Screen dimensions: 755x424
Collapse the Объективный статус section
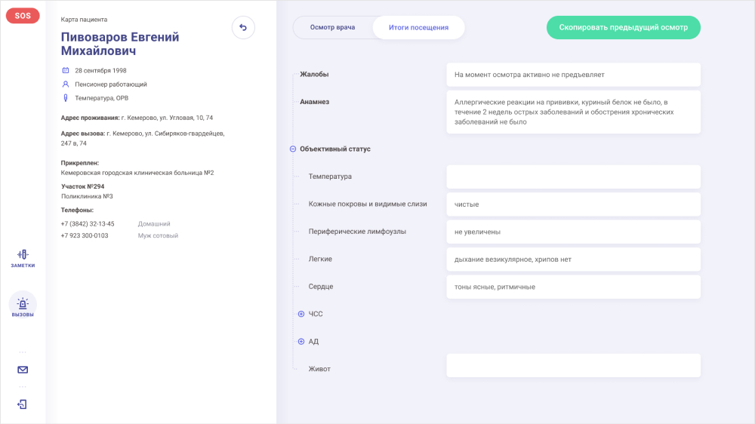coord(293,149)
